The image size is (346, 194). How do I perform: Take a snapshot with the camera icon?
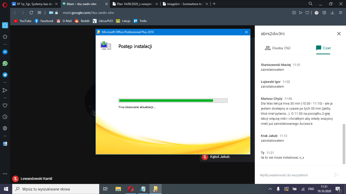point(294,13)
